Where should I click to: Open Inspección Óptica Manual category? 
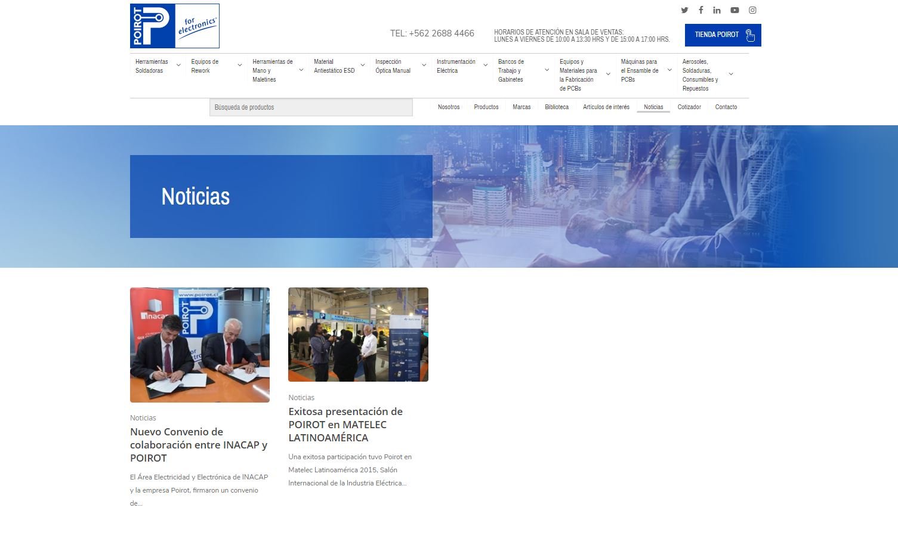tap(393, 66)
